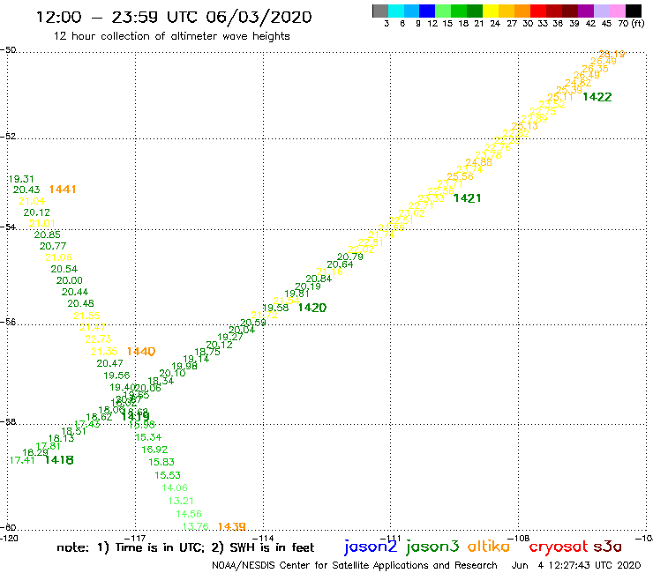
Task: Click the latitude axis label -52
Action: (8, 136)
